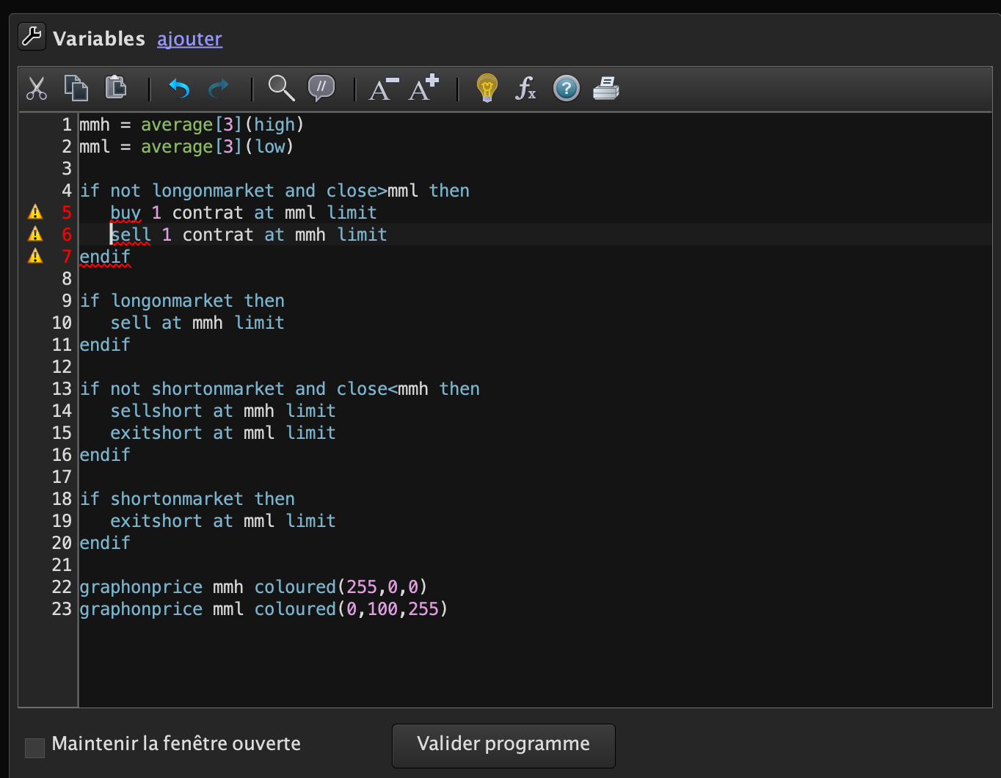1001x778 pixels.
Task: Decrease the editor font size
Action: pyautogui.click(x=383, y=89)
